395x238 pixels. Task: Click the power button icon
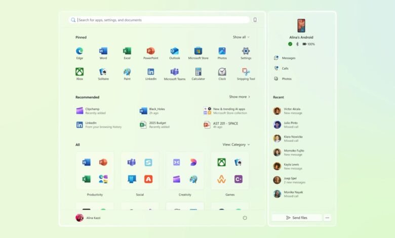[x=245, y=218]
